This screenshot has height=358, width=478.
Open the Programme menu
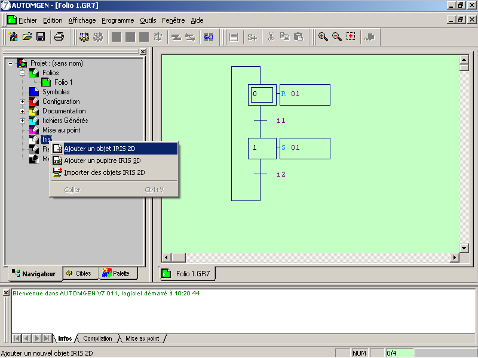pyautogui.click(x=117, y=20)
